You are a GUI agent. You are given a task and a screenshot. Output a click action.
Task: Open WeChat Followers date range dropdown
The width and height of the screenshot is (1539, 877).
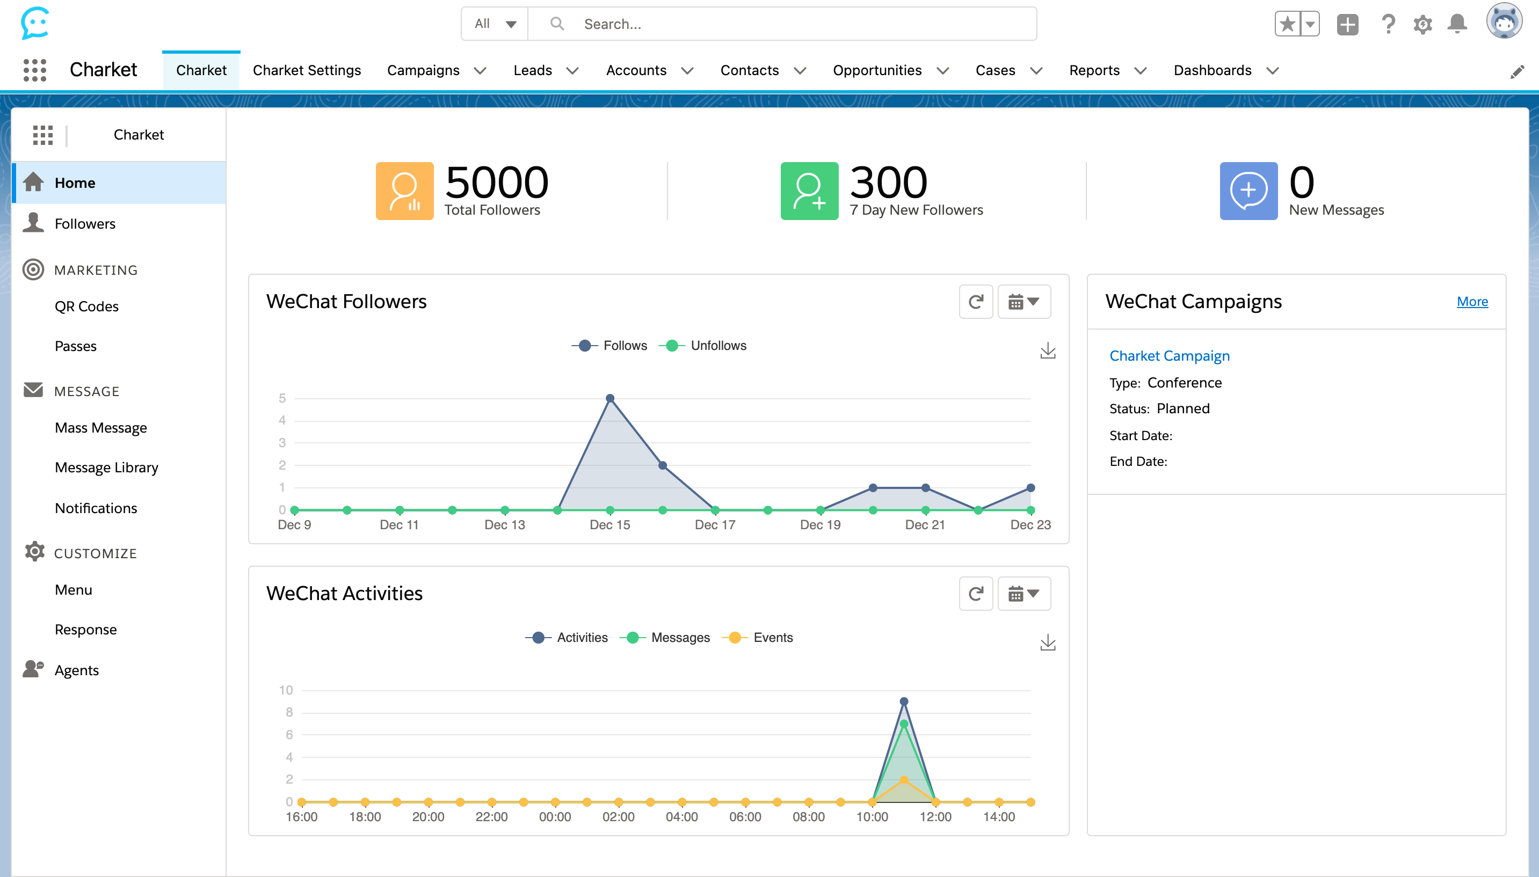[1024, 301]
